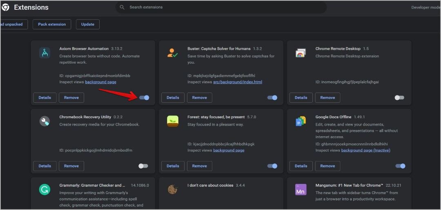This screenshot has height=210, width=441.
Task: Click Chrome Remote Desktop ID inomeogfingihgjfjlpeplalcfajhgai
Action: tap(347, 82)
